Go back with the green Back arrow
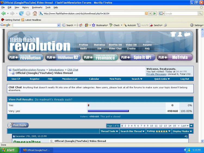Screen dimensions: 204x153 click(4, 13)
